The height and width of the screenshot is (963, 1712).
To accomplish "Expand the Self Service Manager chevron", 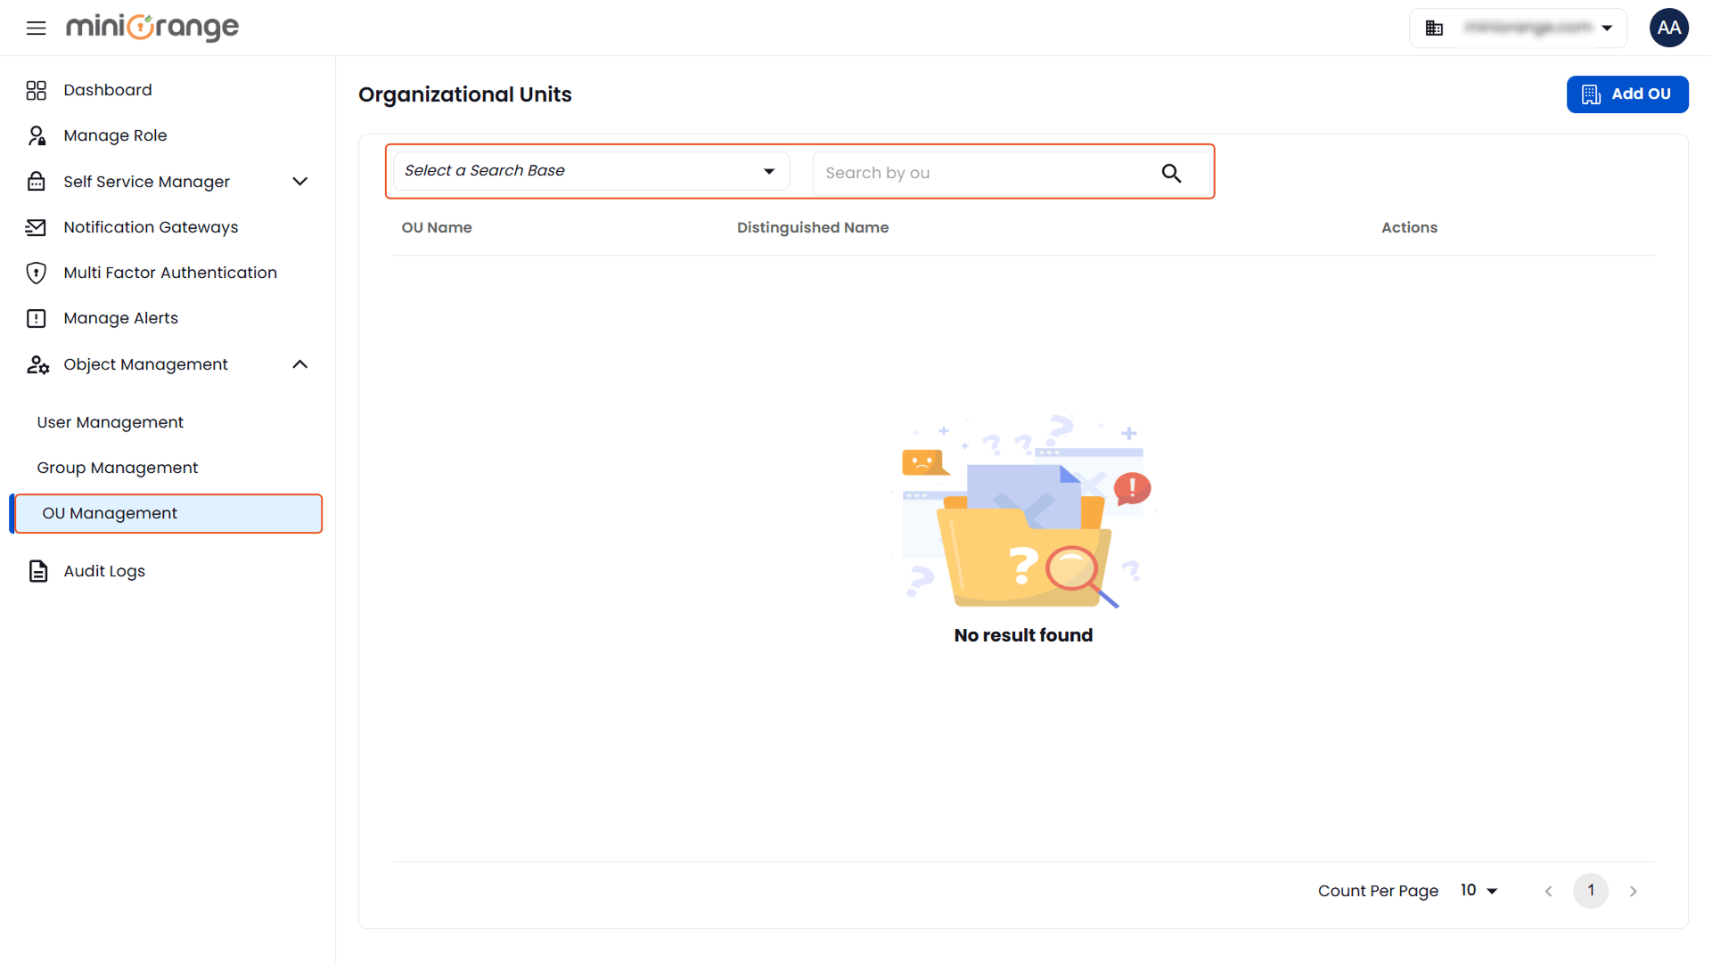I will tap(300, 182).
